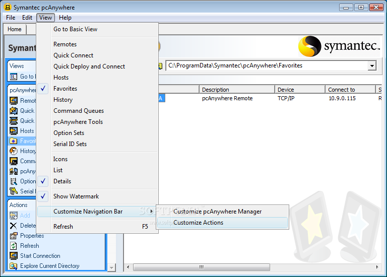Click the Quick Connect sidebar icon
Screen dimensions: 387x277
(x=13, y=111)
